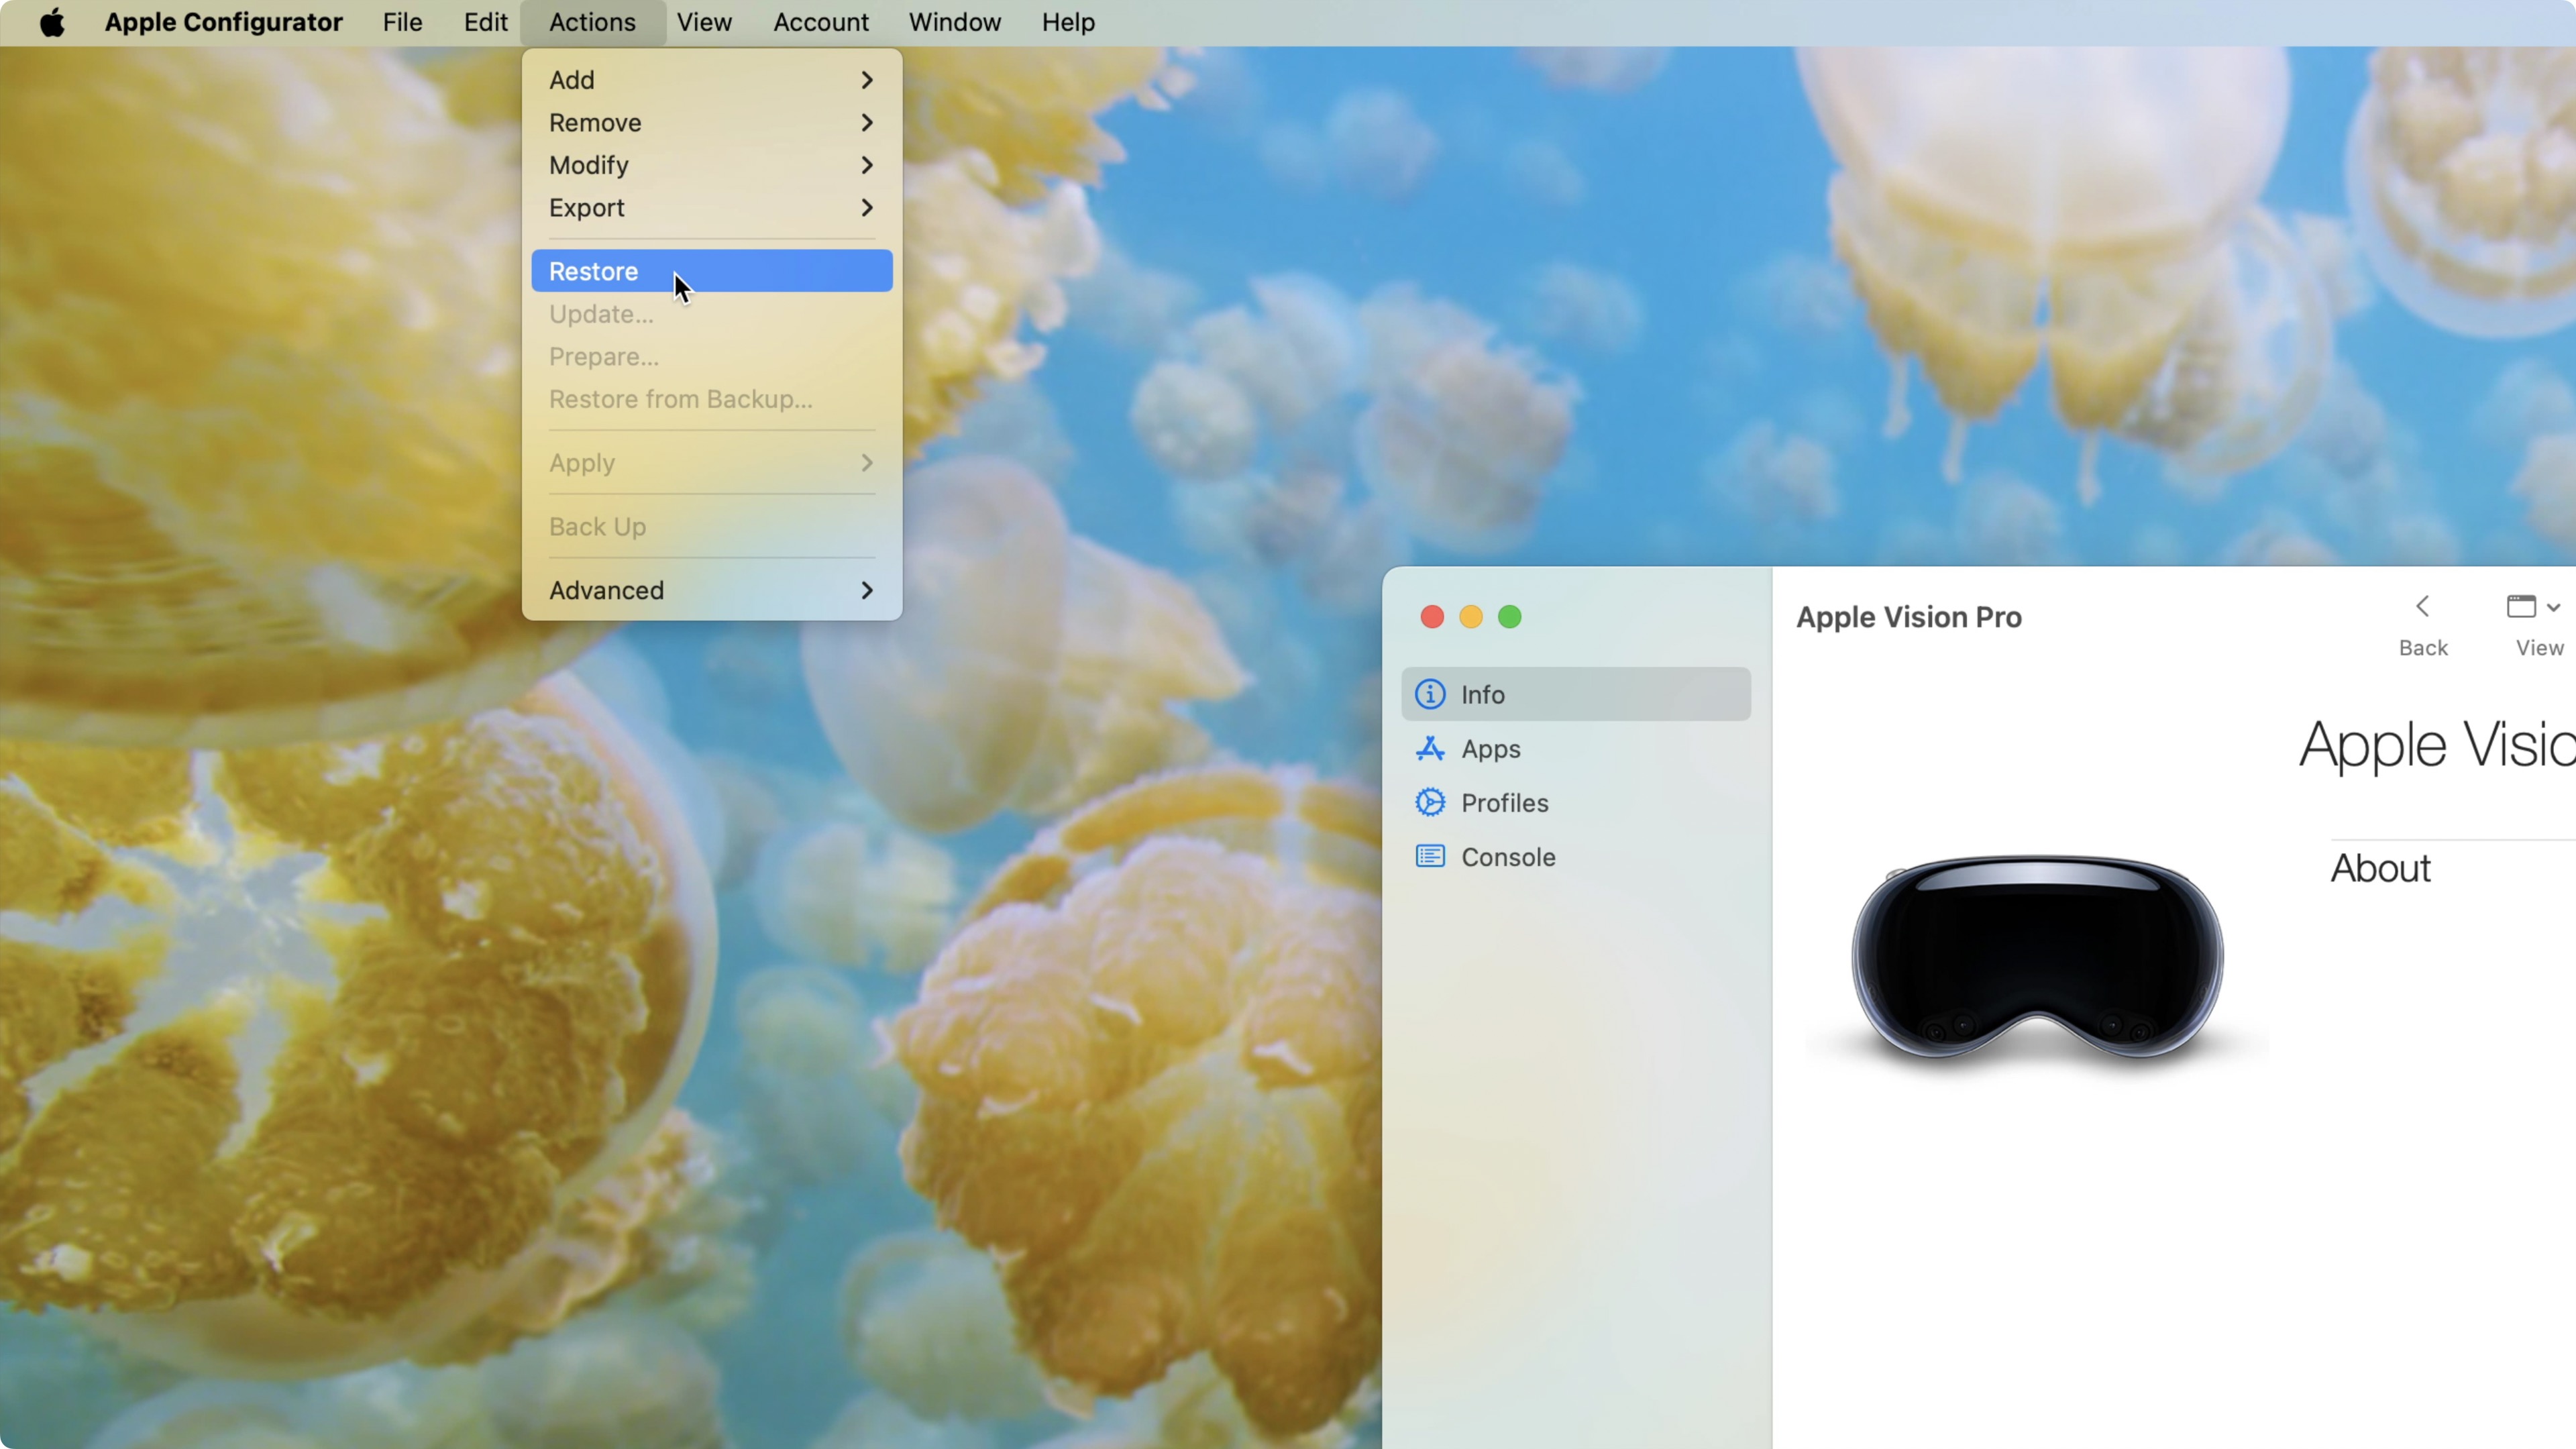Select Restore from the Actions menu
The height and width of the screenshot is (1449, 2576).
pos(593,271)
